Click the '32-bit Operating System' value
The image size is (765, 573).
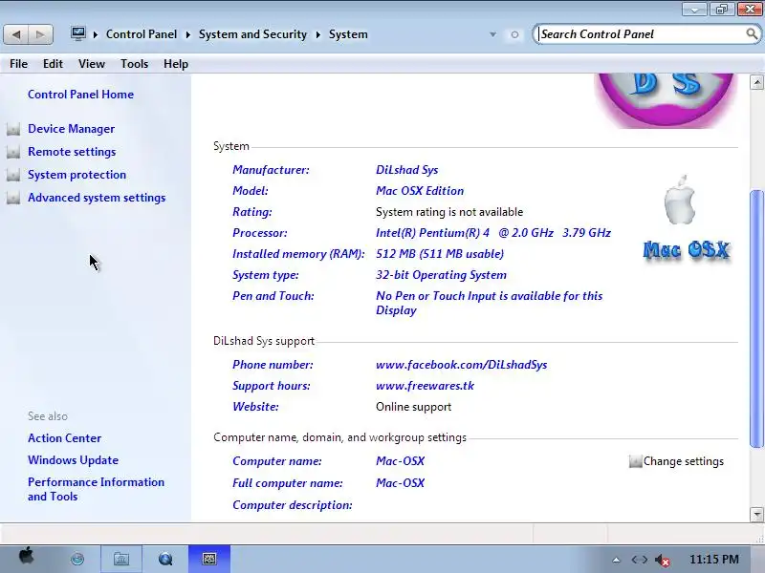441,275
